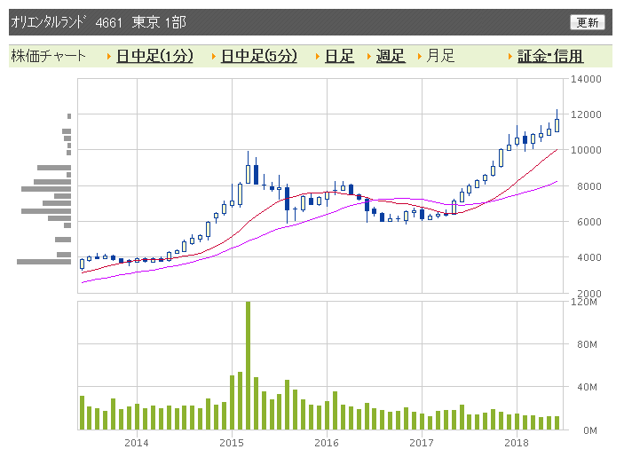This screenshot has height=465, width=624.
Task: Click orange arrow beside 月足
Action: pyautogui.click(x=420, y=57)
